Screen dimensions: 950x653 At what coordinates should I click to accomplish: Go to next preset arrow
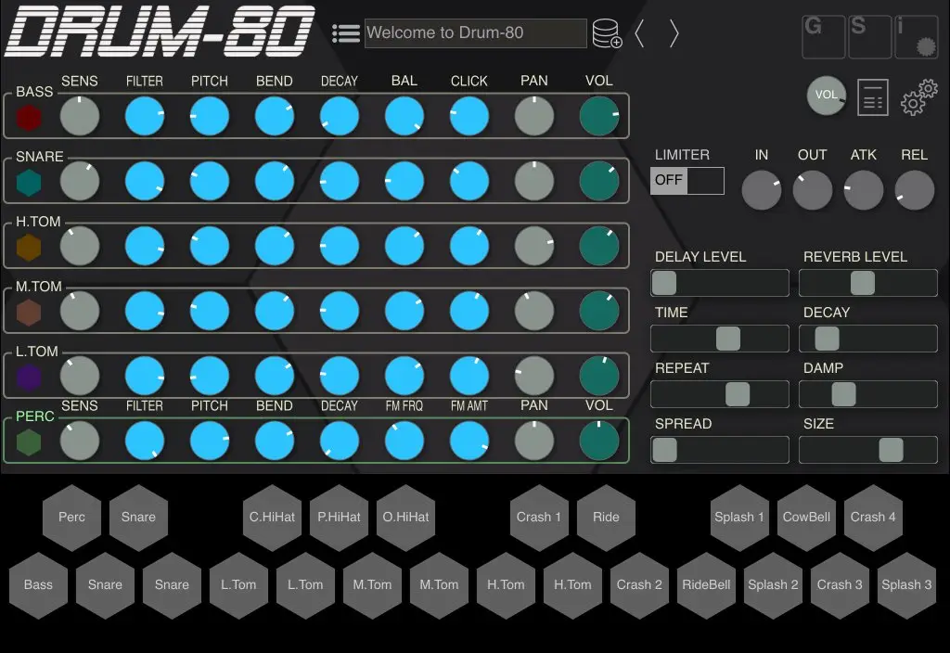pos(674,33)
